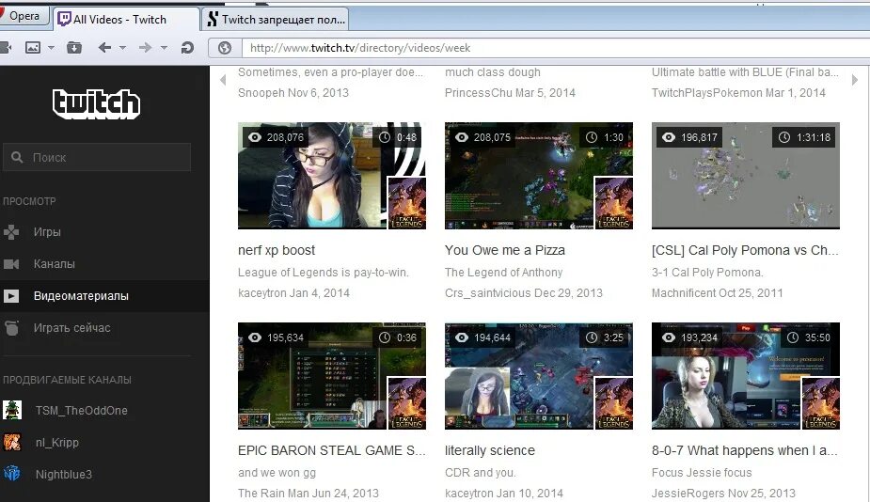
Task: Open the [CSL] Cal Poly Pomona video thumbnail
Action: click(746, 176)
